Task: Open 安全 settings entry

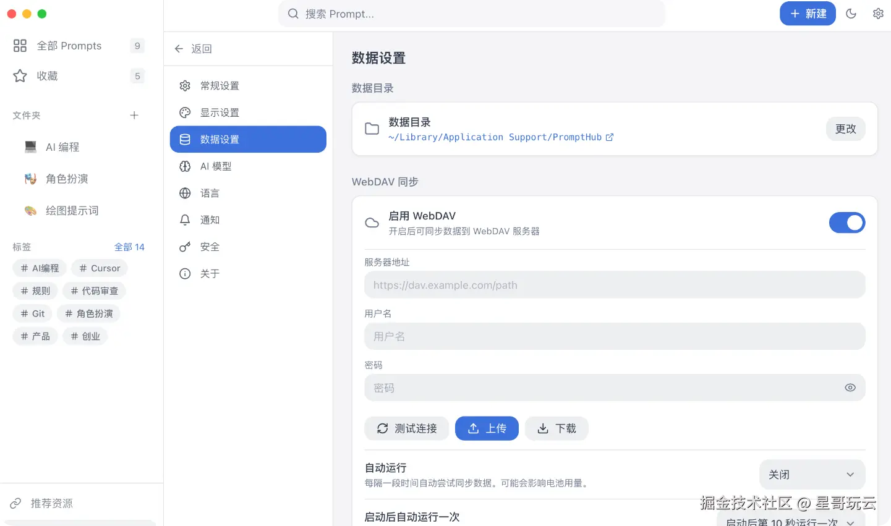Action: point(248,247)
